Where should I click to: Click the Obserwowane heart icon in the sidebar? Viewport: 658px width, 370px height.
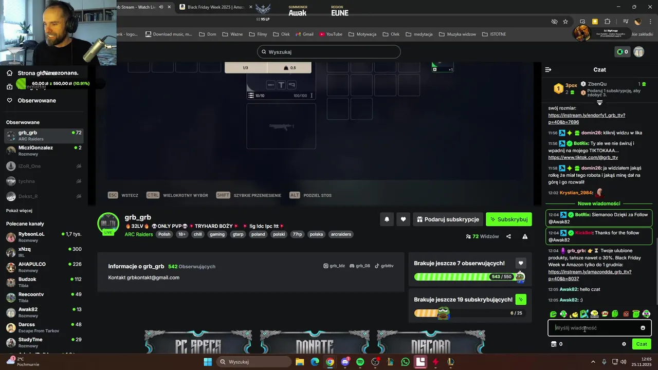pyautogui.click(x=9, y=100)
